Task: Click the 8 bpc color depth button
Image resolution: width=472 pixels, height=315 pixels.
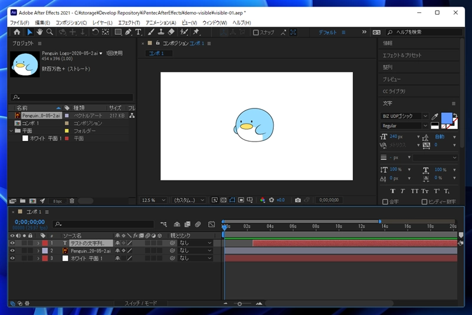Action: click(57, 201)
